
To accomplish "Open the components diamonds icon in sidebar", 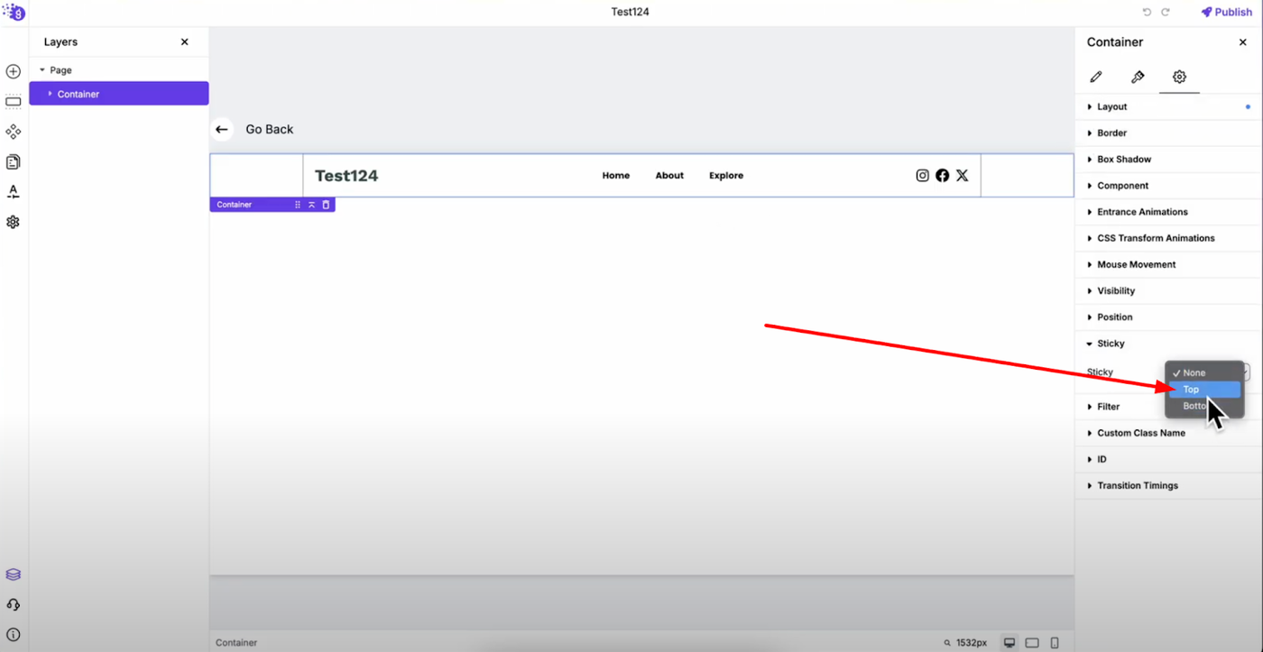I will tap(13, 132).
